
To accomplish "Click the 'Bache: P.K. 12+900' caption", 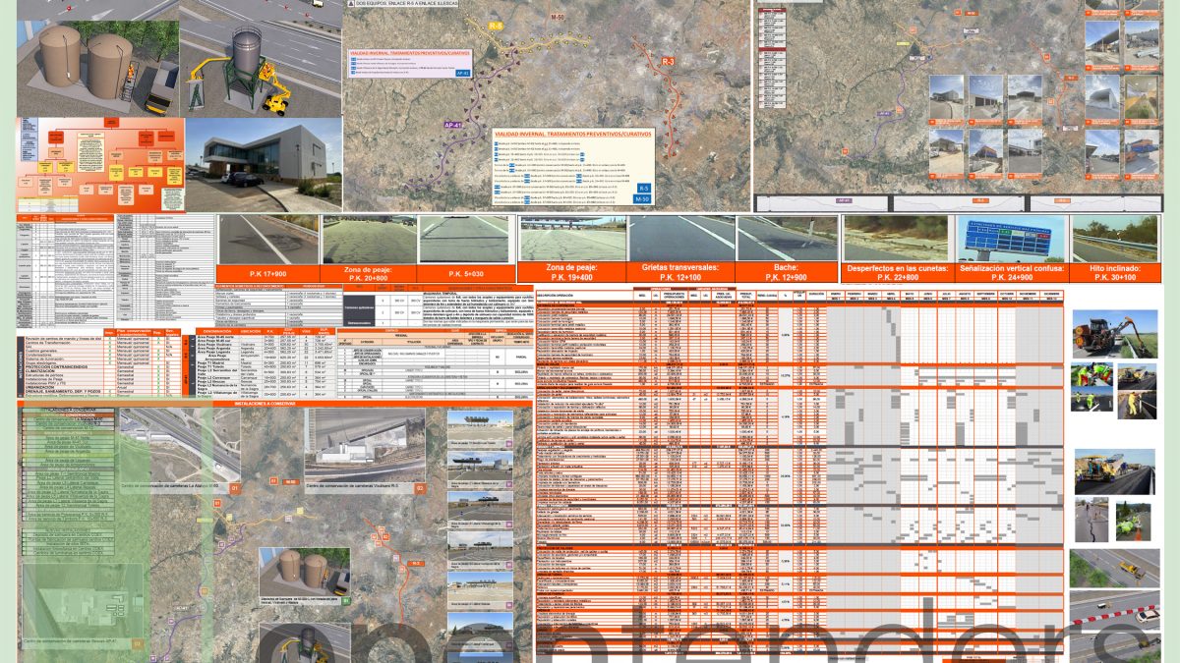I will click(787, 272).
